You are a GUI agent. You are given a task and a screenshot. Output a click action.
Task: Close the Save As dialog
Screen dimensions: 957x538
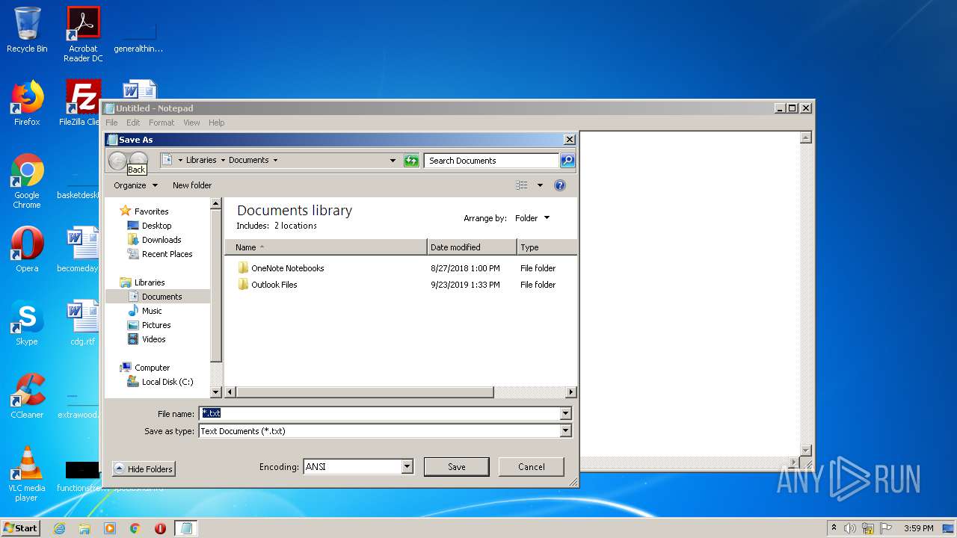pos(569,140)
